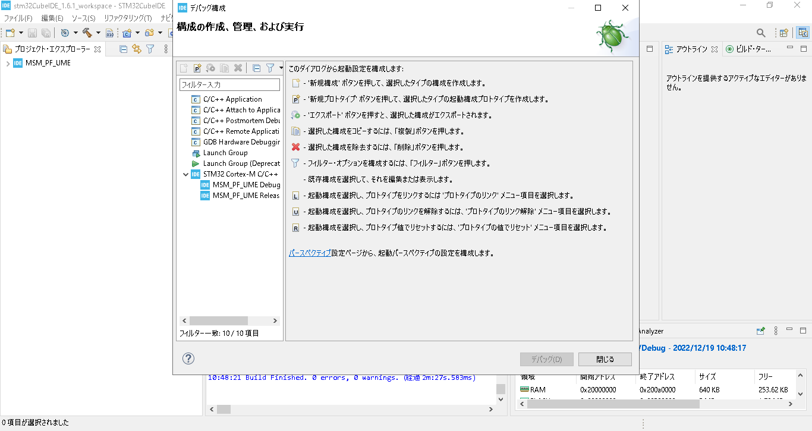
Task: Click New C/C++ project icon
Action: (x=127, y=33)
